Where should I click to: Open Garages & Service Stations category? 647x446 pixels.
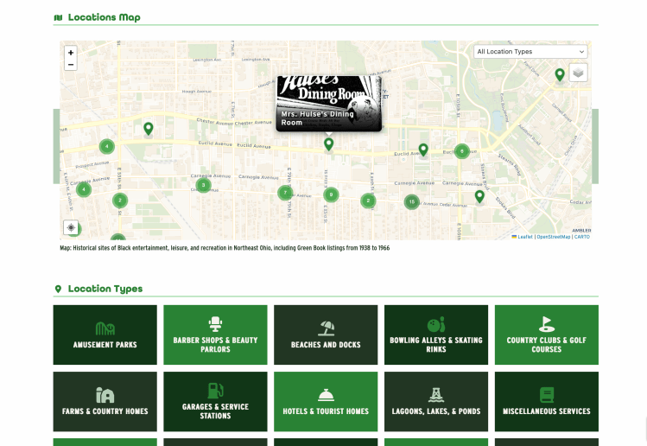pyautogui.click(x=215, y=402)
